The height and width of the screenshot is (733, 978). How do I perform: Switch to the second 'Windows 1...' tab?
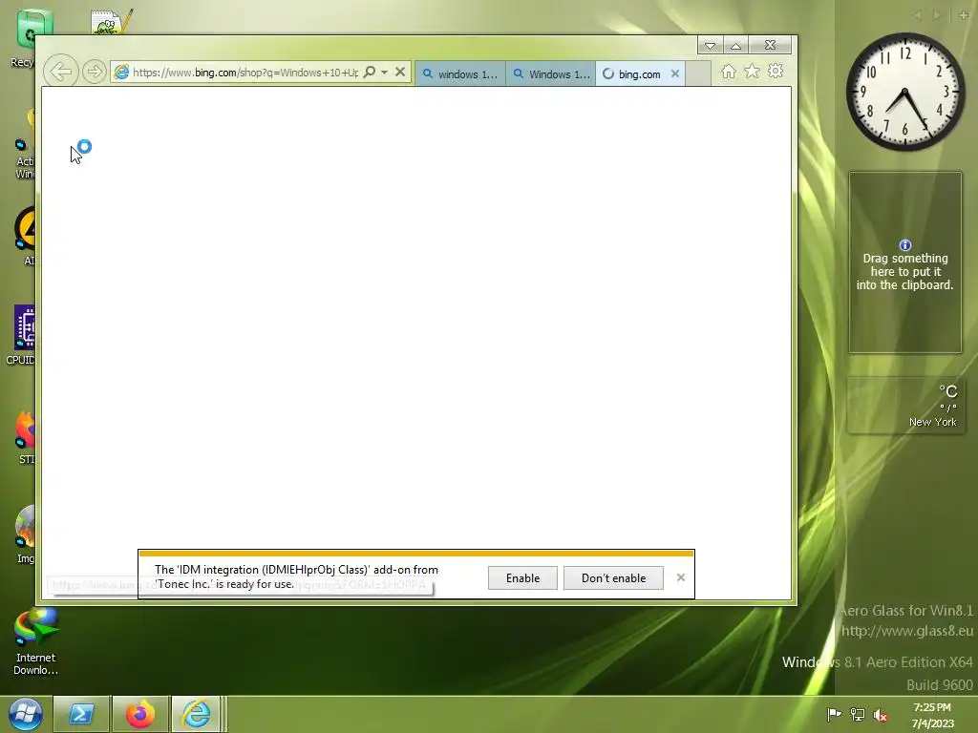click(551, 74)
